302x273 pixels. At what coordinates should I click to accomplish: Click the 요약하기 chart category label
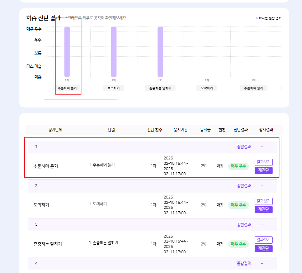point(207,88)
